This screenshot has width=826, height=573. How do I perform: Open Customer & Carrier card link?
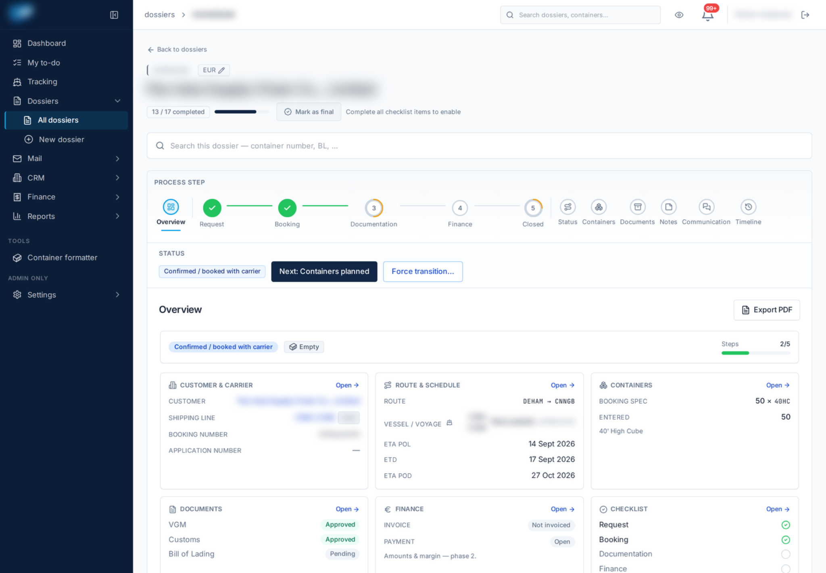click(x=347, y=385)
